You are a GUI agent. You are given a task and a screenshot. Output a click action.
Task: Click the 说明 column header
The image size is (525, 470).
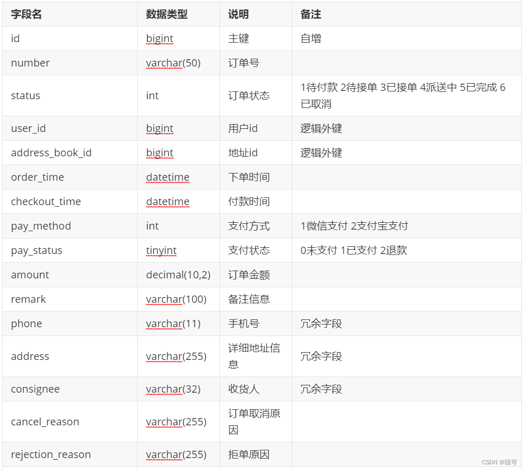[x=239, y=15]
